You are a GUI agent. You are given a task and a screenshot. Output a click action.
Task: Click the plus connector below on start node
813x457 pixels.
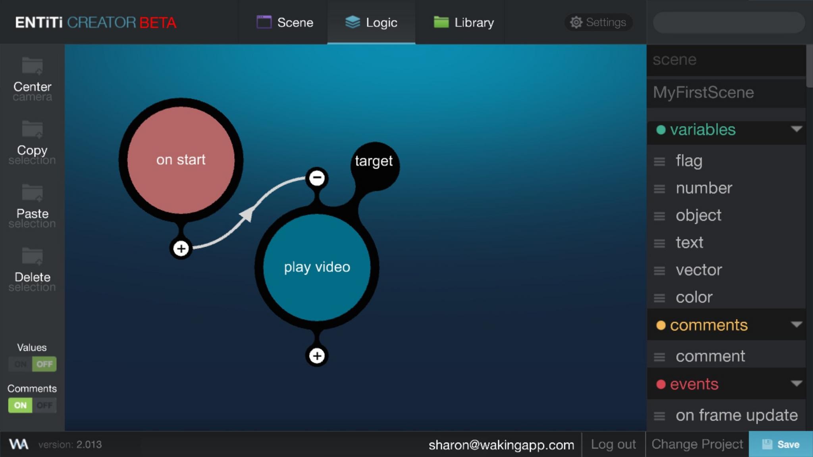(181, 249)
